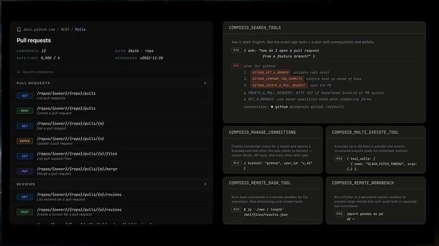The image size is (439, 246).
Task: Collapse the PULL REQUESTS section header
Action: tap(112, 83)
